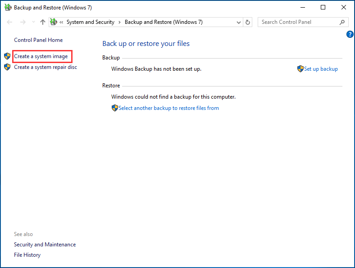Go up one level with the Up arrow
The width and height of the screenshot is (355, 268).
pyautogui.click(x=42, y=22)
